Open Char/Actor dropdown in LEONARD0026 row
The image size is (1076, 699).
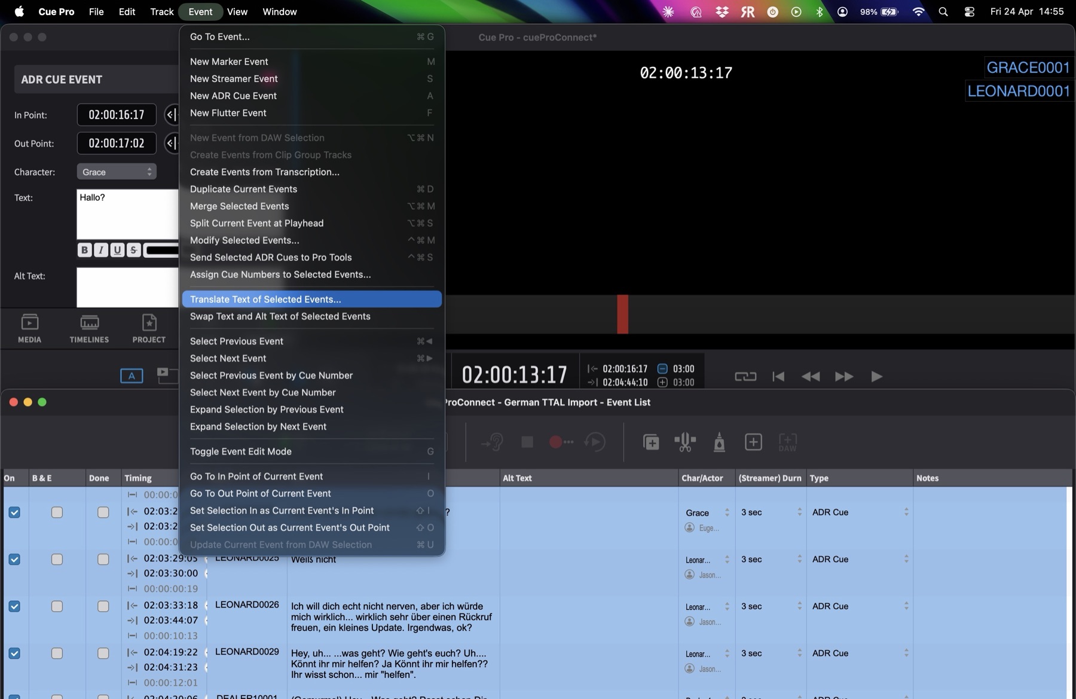[x=708, y=606]
